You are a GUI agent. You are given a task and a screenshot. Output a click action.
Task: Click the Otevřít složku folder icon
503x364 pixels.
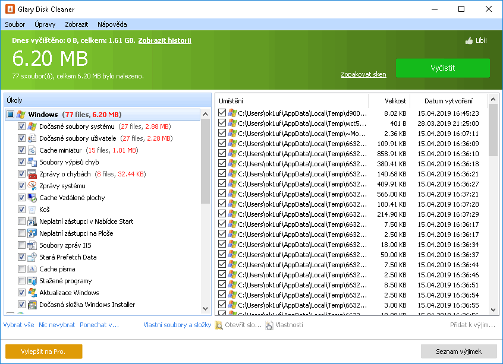click(x=219, y=325)
